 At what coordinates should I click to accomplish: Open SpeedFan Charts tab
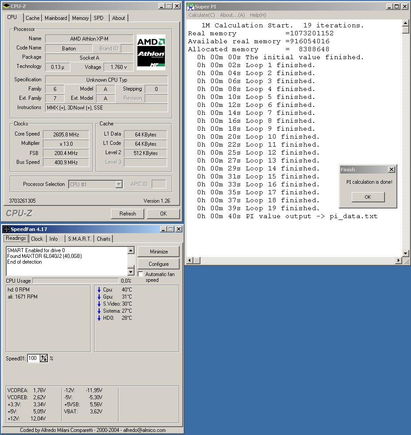click(104, 239)
